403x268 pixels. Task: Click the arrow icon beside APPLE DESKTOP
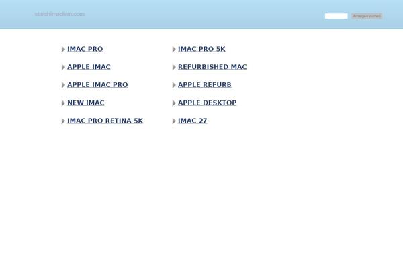tap(174, 103)
